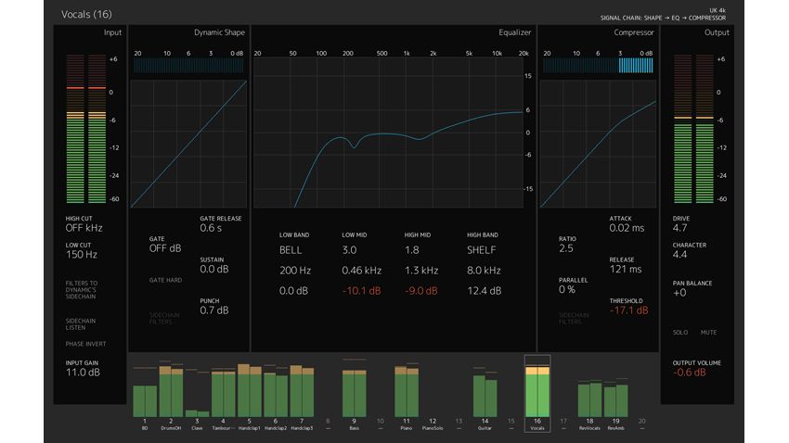Toggle Sidechain Listen
The width and height of the screenshot is (789, 443).
click(x=81, y=324)
